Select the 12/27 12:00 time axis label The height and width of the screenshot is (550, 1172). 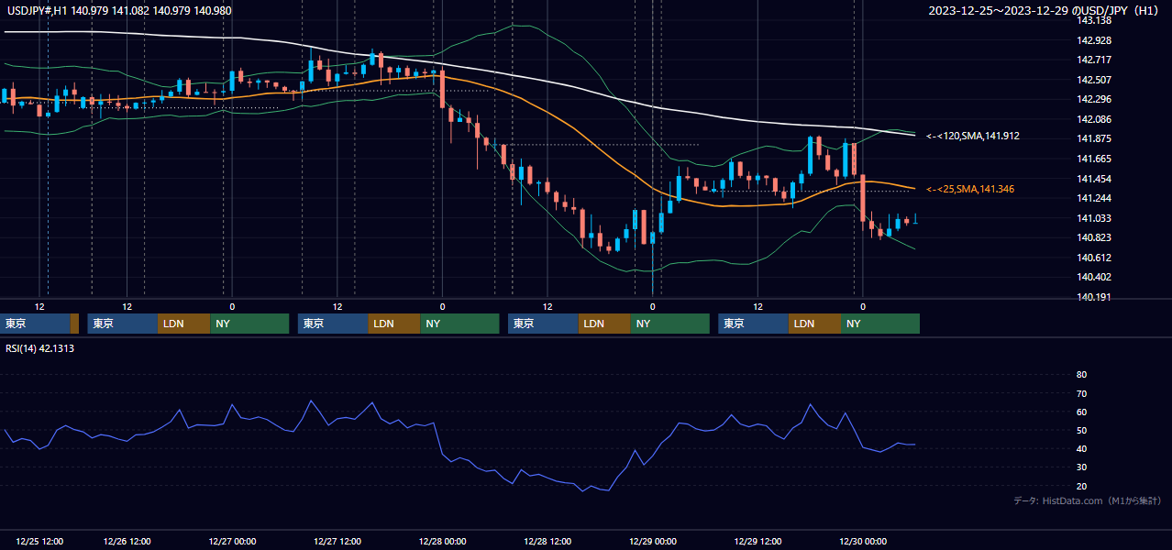click(x=337, y=542)
